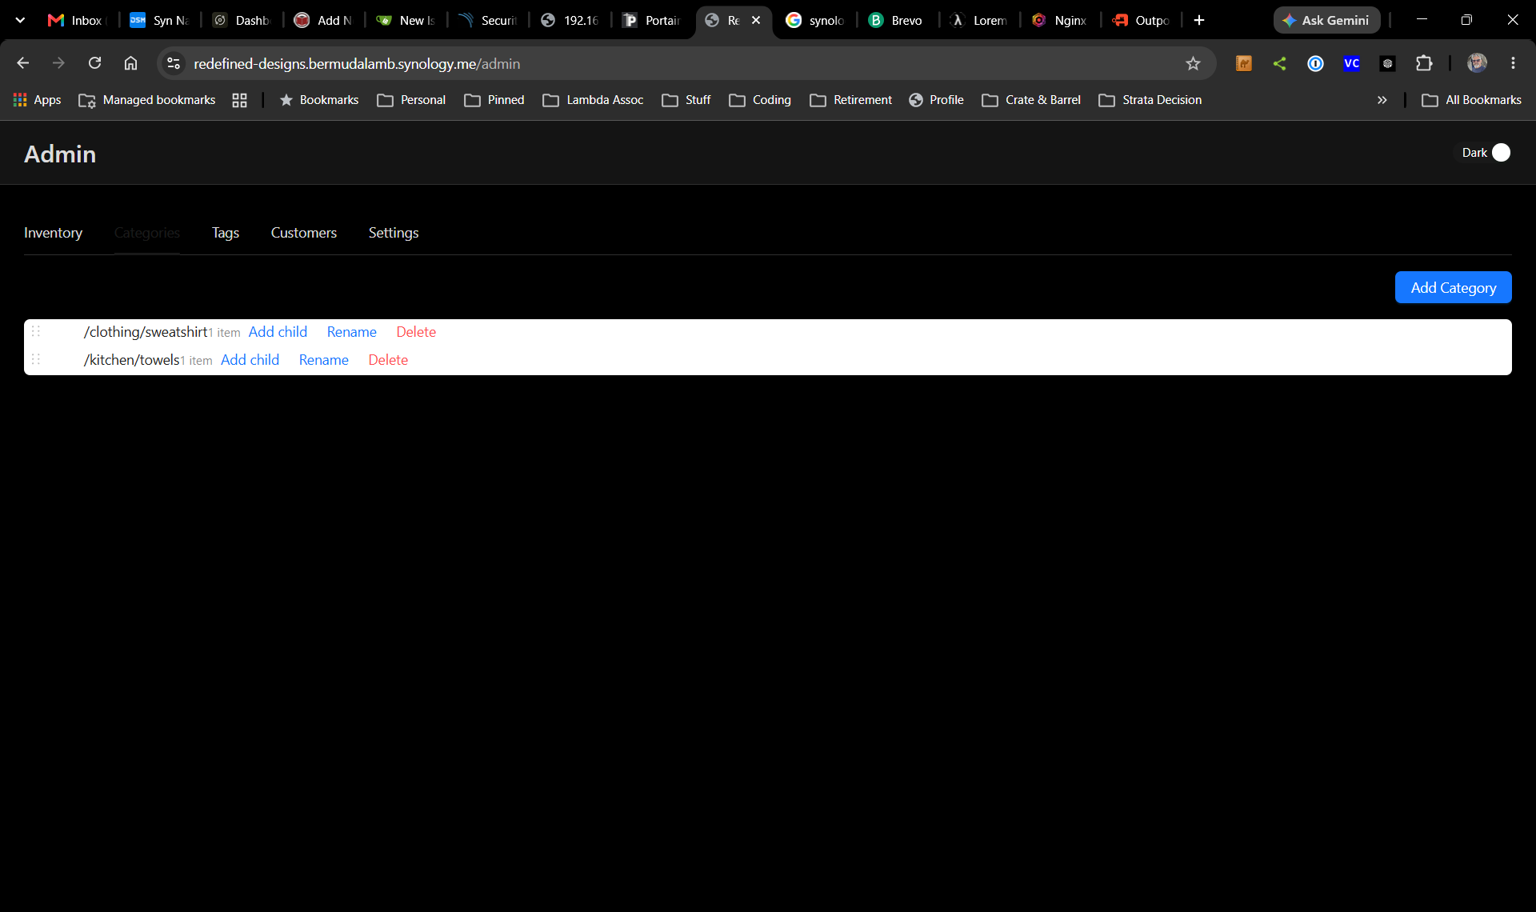Delete the /clothing/sweatshirt category
This screenshot has width=1536, height=912.
click(416, 332)
